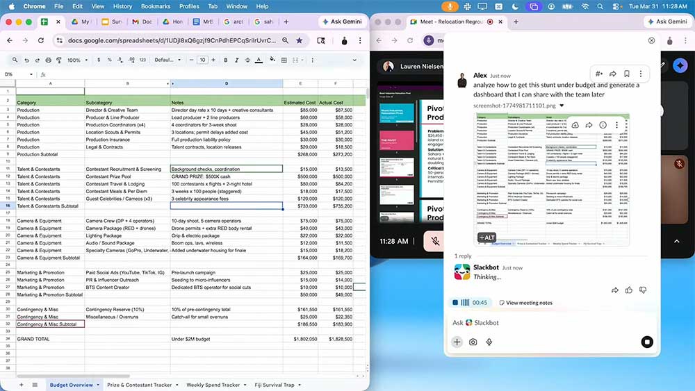Undo the last action in Sheets
The width and height of the screenshot is (695, 391).
click(26, 60)
